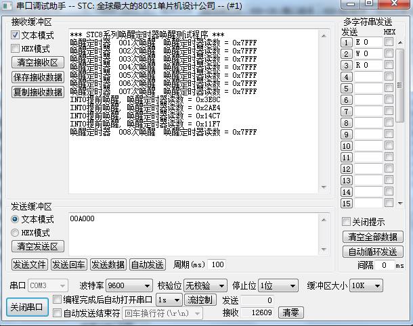Click receive area scroll up arrow
Image resolution: width=413 pixels, height=326 pixels.
[324, 36]
